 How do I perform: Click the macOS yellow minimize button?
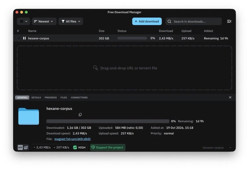(22, 12)
